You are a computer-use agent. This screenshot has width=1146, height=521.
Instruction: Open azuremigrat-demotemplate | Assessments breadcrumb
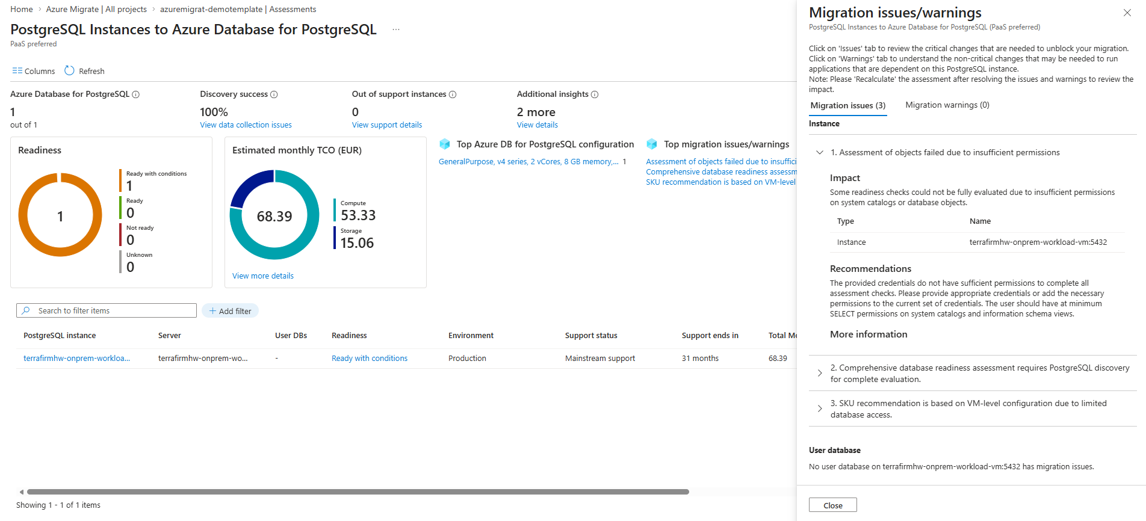238,9
